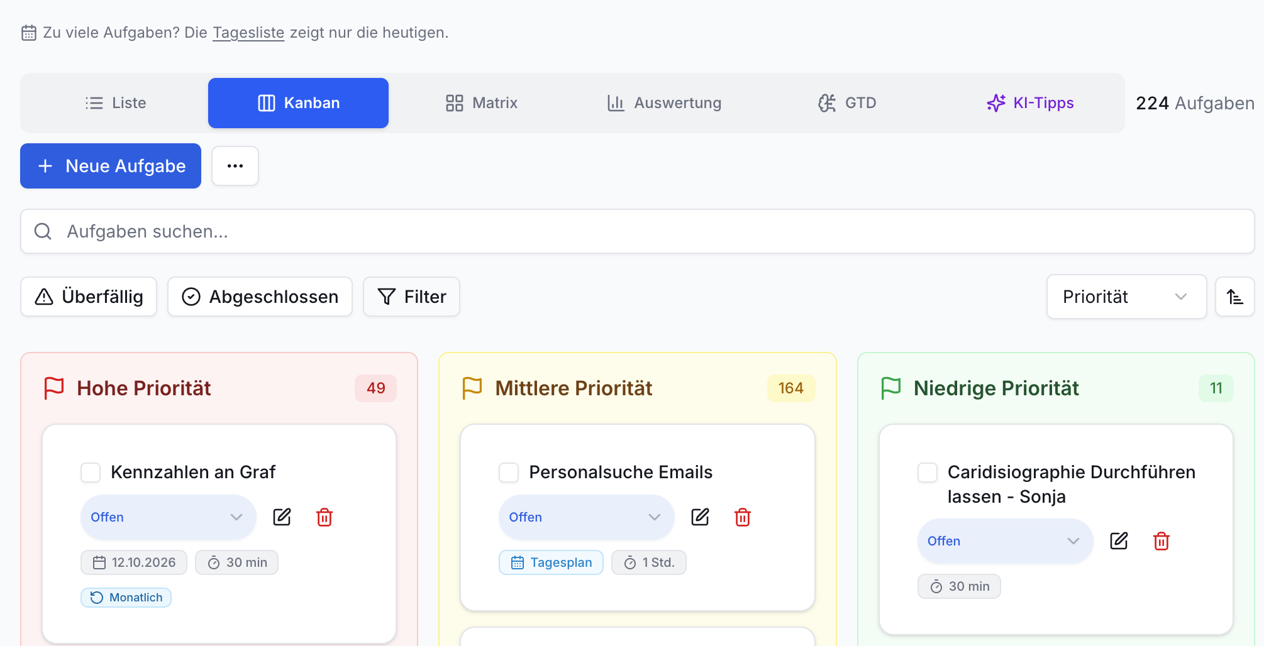Screen dimensions: 1264x646
Task: Toggle sort direction icon beside Priorität
Action: coord(1234,297)
